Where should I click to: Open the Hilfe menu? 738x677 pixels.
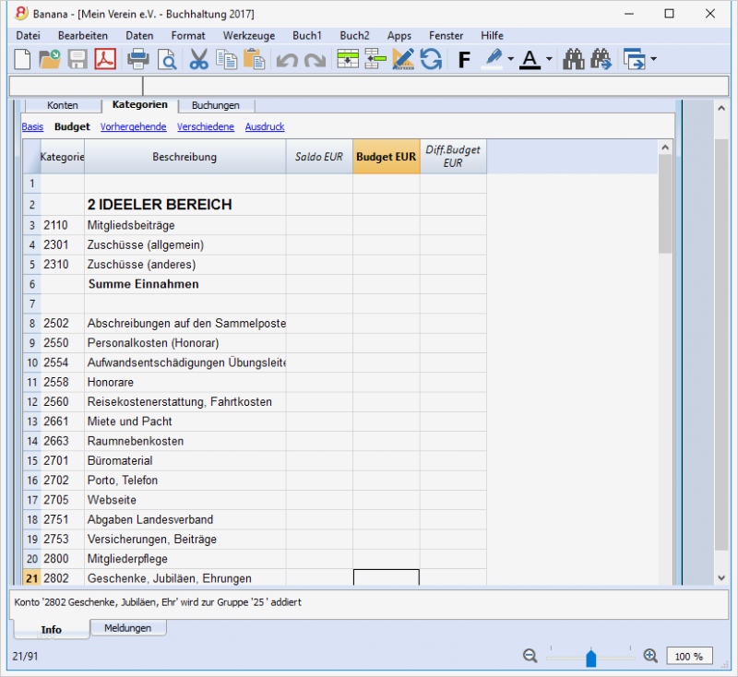click(x=492, y=36)
